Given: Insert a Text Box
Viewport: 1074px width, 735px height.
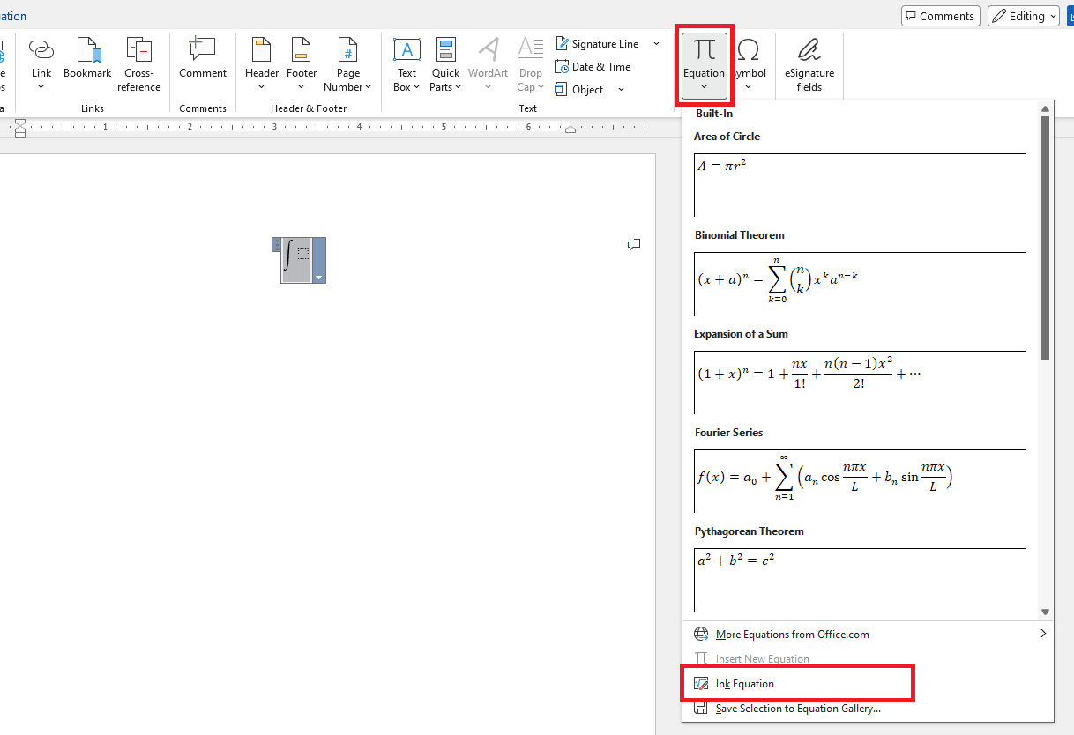Looking at the screenshot, I should tap(406, 65).
